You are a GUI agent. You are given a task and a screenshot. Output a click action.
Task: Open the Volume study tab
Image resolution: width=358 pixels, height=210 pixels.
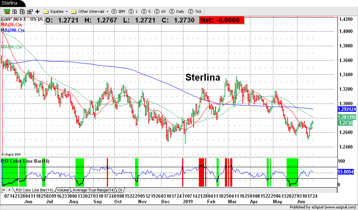pyautogui.click(x=63, y=190)
